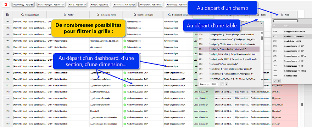Select item 783 "burndown"
312x127 pixels.
pyautogui.click(x=229, y=69)
